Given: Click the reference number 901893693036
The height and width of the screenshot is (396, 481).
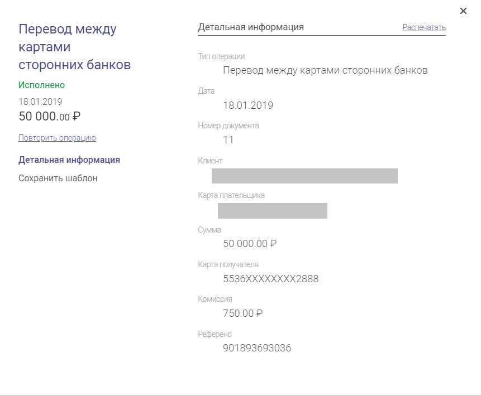Looking at the screenshot, I should [x=257, y=348].
